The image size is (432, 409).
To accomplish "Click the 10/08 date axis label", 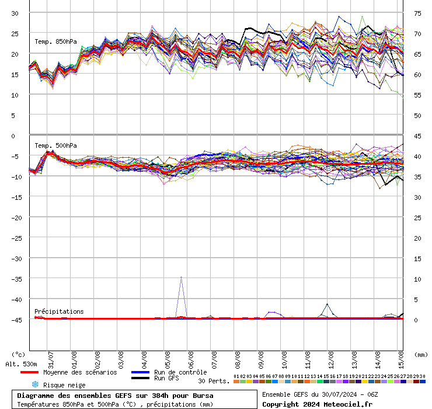I will click(x=284, y=360).
